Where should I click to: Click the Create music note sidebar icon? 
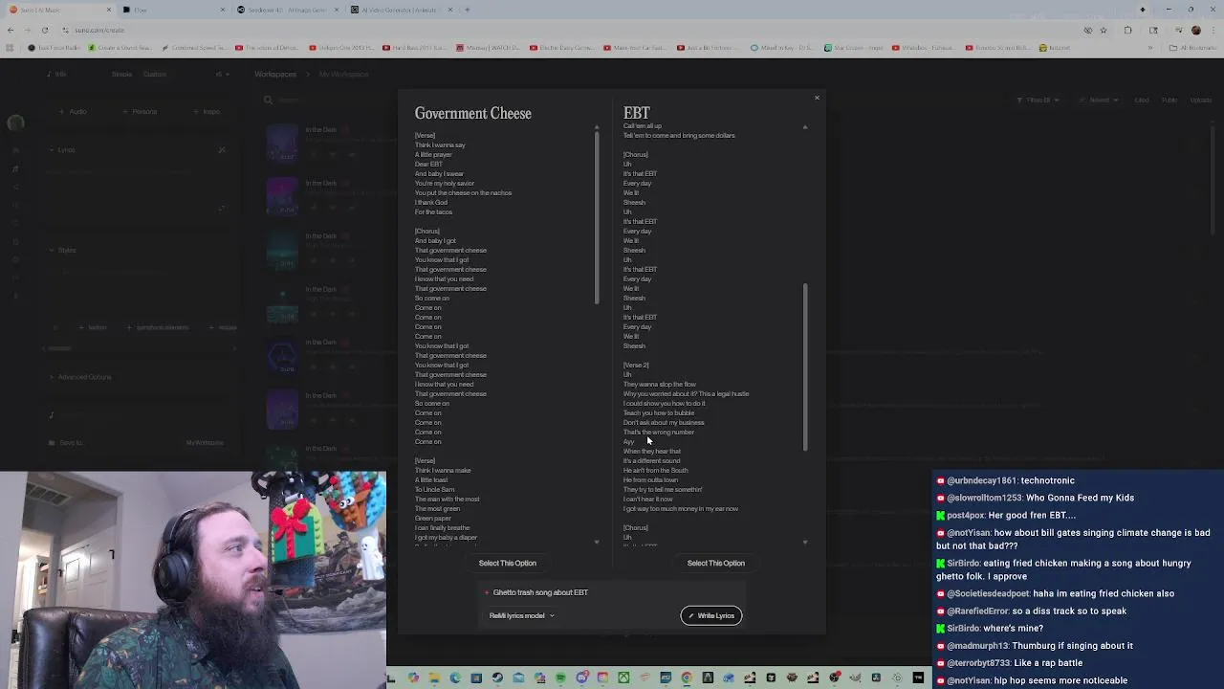[x=15, y=168]
